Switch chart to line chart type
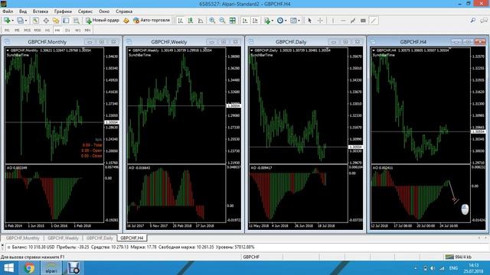 [x=201, y=21]
